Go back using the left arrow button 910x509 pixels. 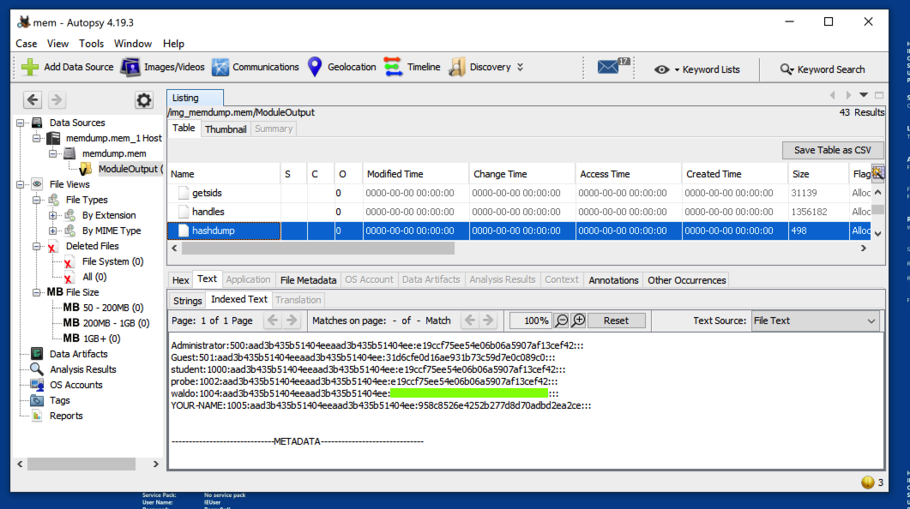(33, 99)
